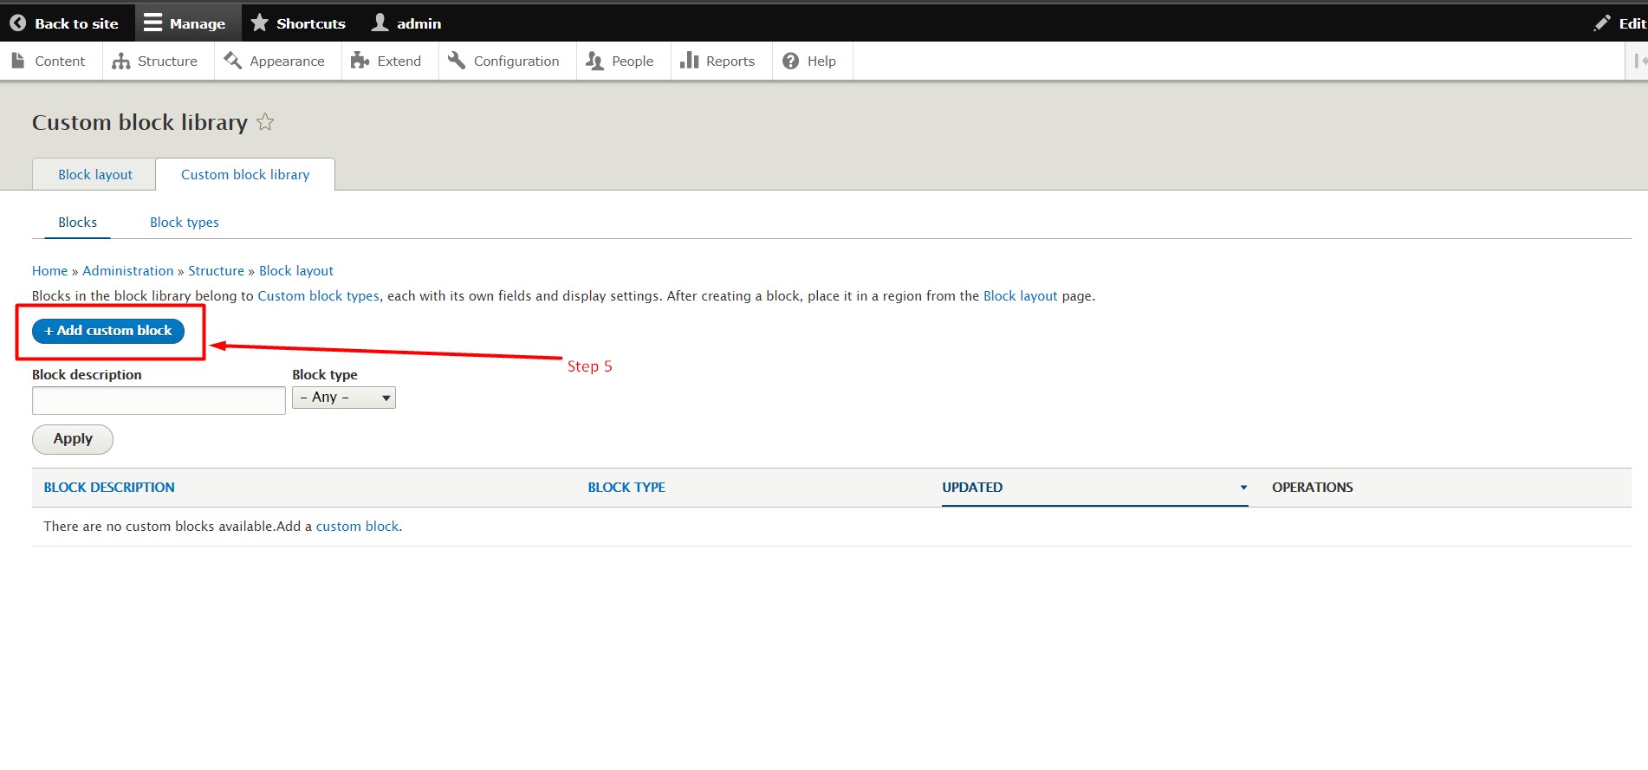Click the Reports bar chart icon
This screenshot has height=770, width=1648.
click(689, 60)
